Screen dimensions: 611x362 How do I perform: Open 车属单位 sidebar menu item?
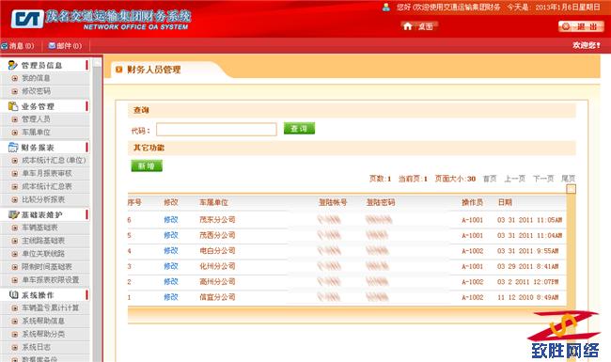click(36, 132)
